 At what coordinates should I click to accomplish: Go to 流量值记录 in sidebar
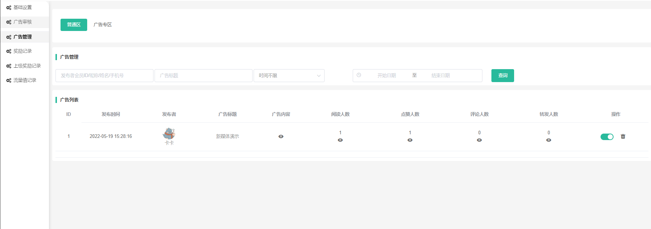tap(25, 80)
